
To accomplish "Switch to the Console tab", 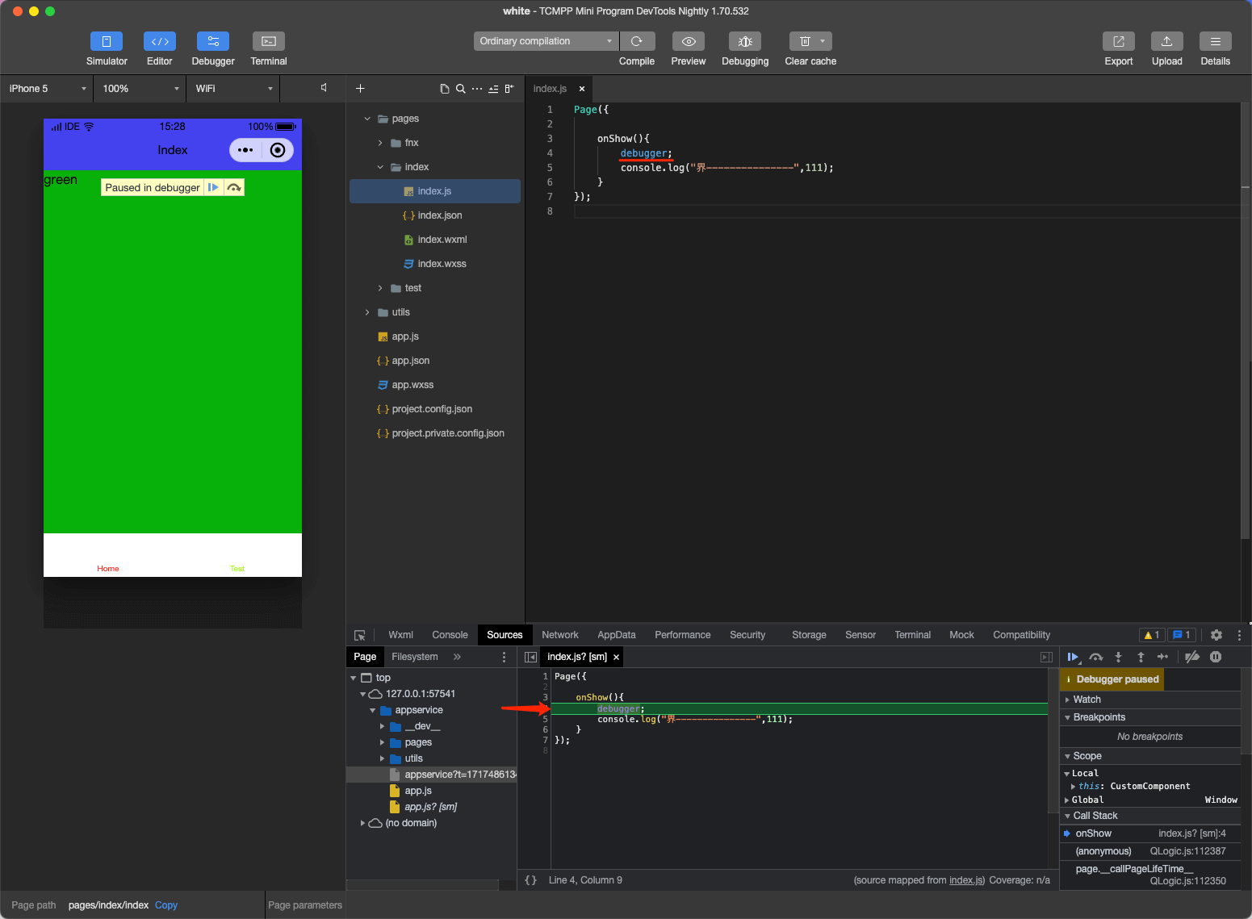I will [x=450, y=635].
